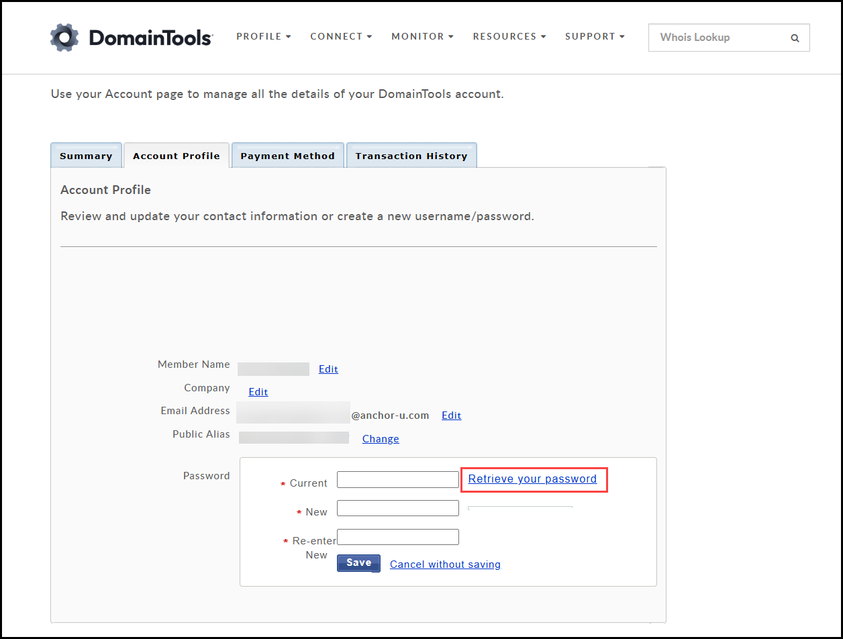Click Cancel without saving

445,564
